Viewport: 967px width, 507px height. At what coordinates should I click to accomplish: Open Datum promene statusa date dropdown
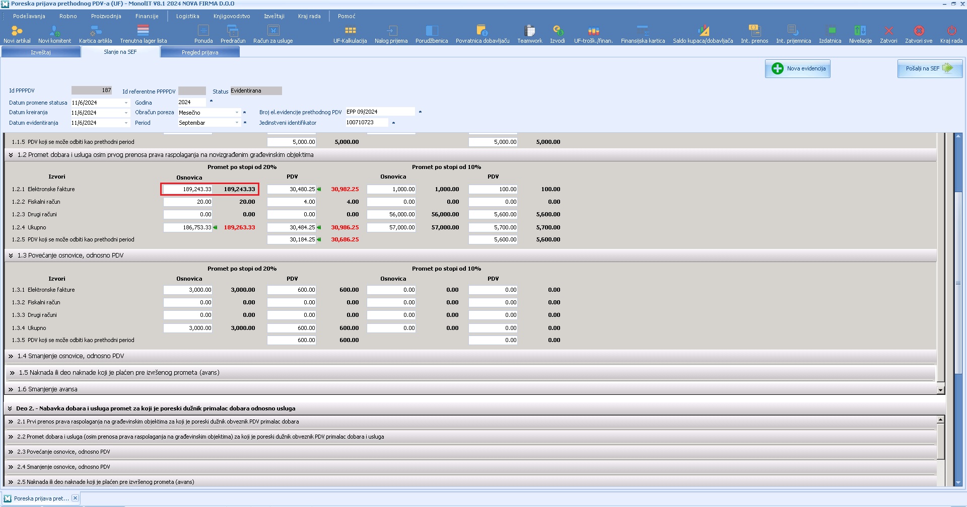click(126, 103)
